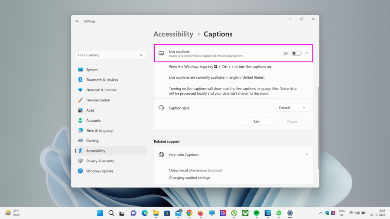Go back using the Settings back arrow

pos(77,21)
